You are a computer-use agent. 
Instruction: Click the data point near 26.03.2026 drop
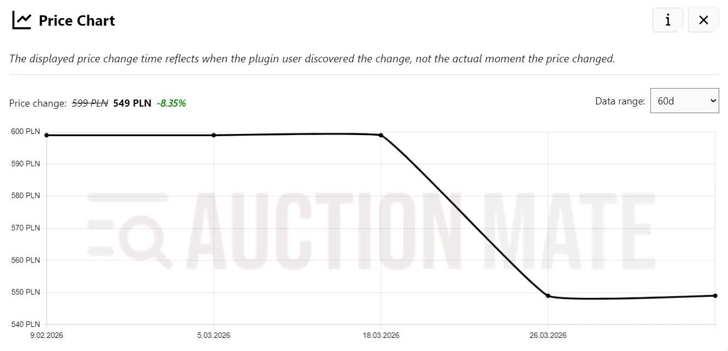(548, 295)
